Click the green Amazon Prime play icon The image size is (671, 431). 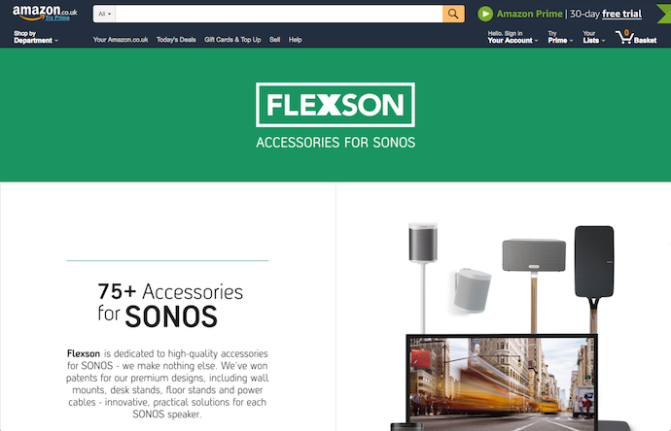[485, 14]
